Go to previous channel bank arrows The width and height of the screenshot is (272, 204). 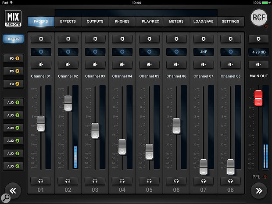pos(13,191)
